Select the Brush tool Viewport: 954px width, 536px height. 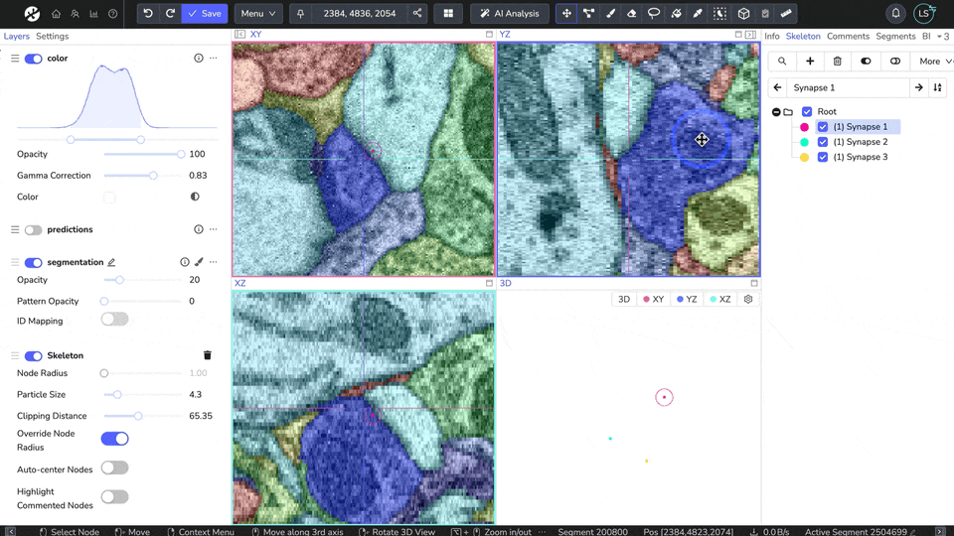610,14
